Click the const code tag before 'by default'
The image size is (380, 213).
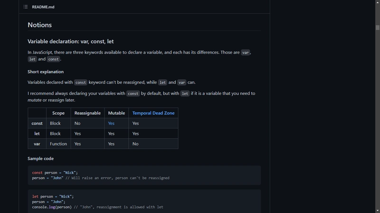click(133, 93)
